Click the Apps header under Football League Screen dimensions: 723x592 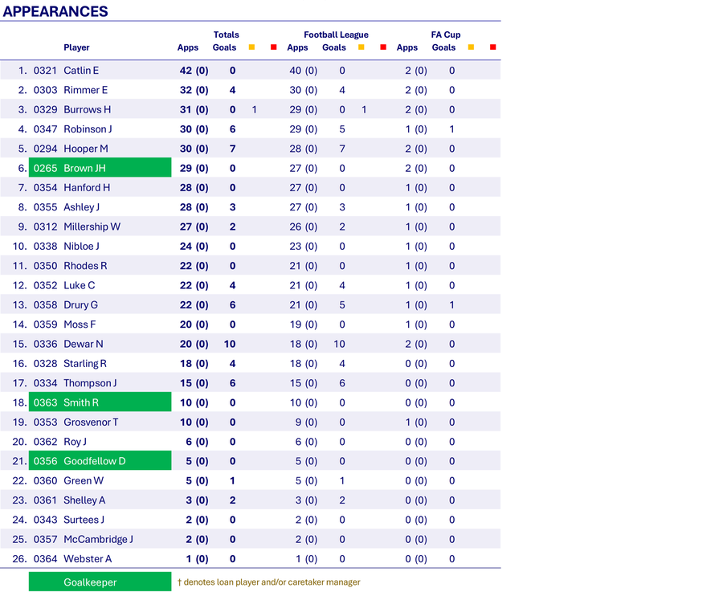click(x=297, y=47)
